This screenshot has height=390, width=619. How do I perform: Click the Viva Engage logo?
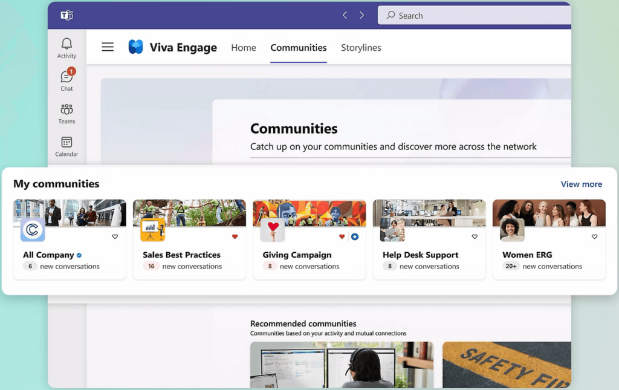[x=136, y=47]
